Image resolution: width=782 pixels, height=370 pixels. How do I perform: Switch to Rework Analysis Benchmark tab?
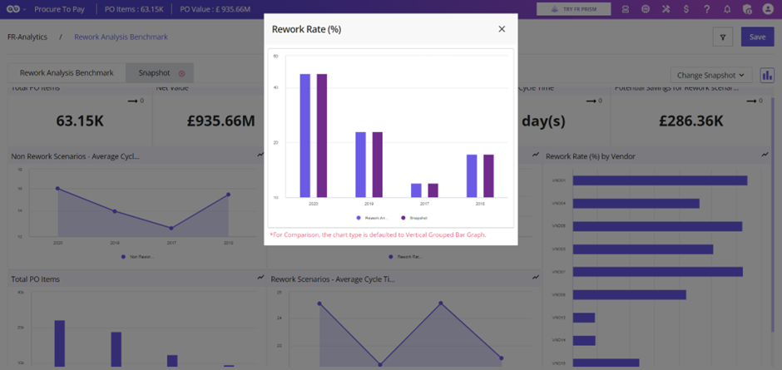[x=67, y=73]
